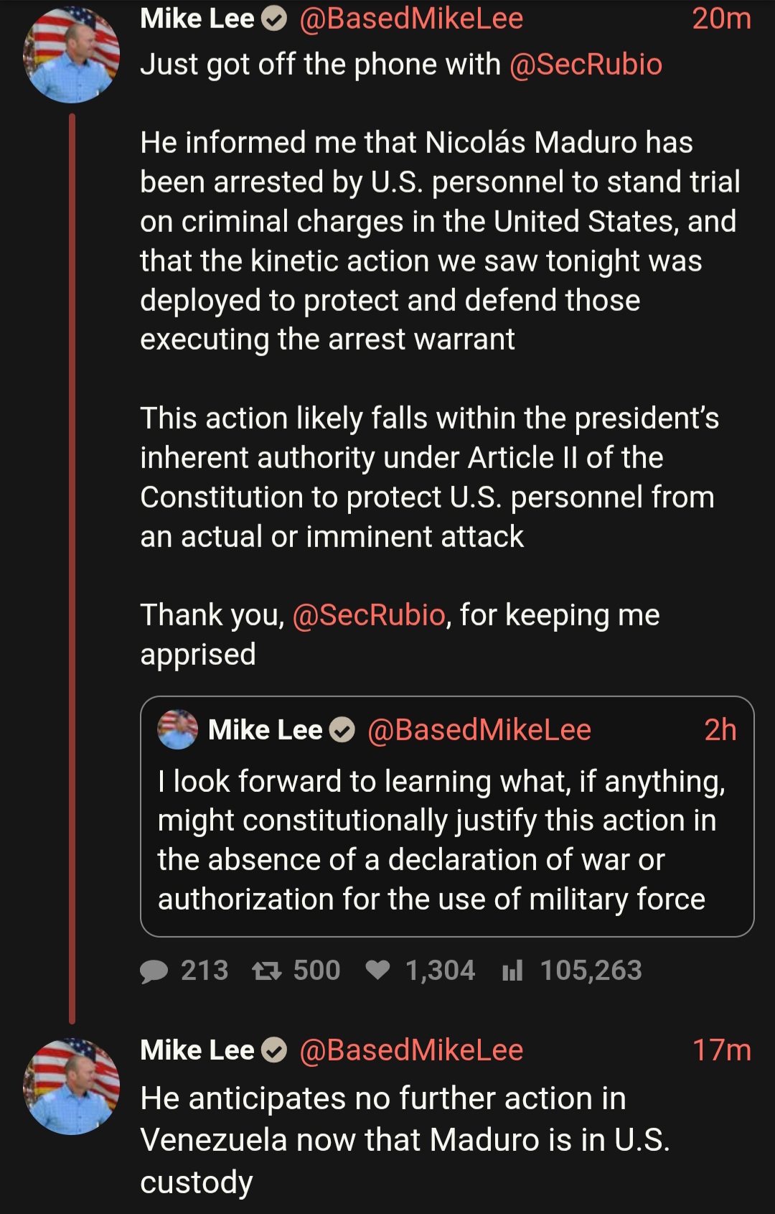
Task: Click the 17m timestamp on reply tweet
Action: click(721, 1050)
